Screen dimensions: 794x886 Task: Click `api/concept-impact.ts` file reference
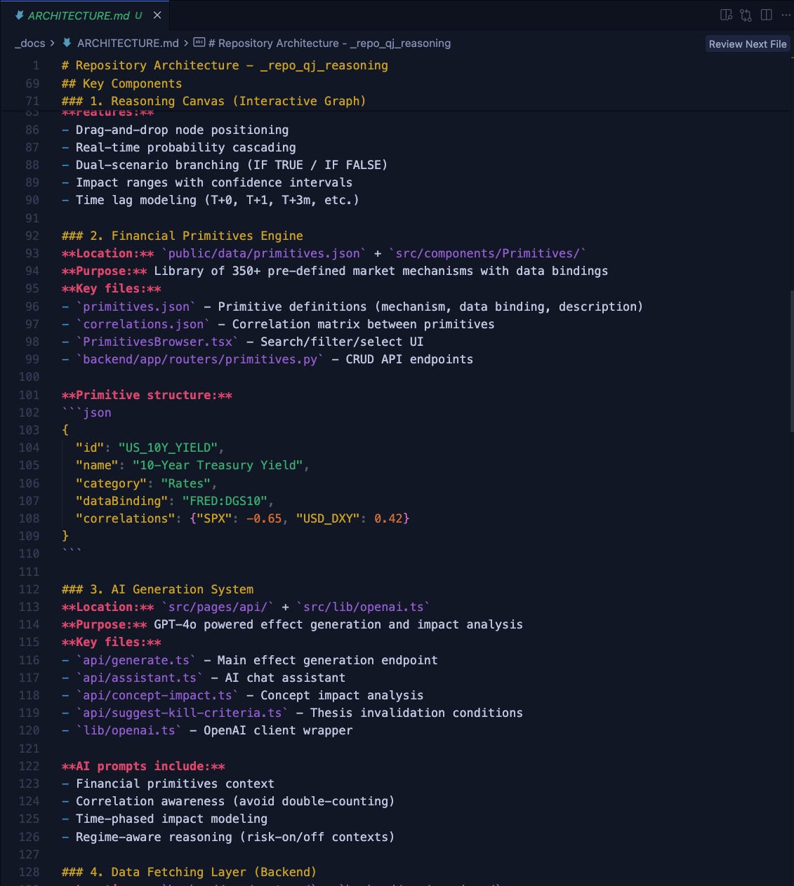(x=158, y=695)
